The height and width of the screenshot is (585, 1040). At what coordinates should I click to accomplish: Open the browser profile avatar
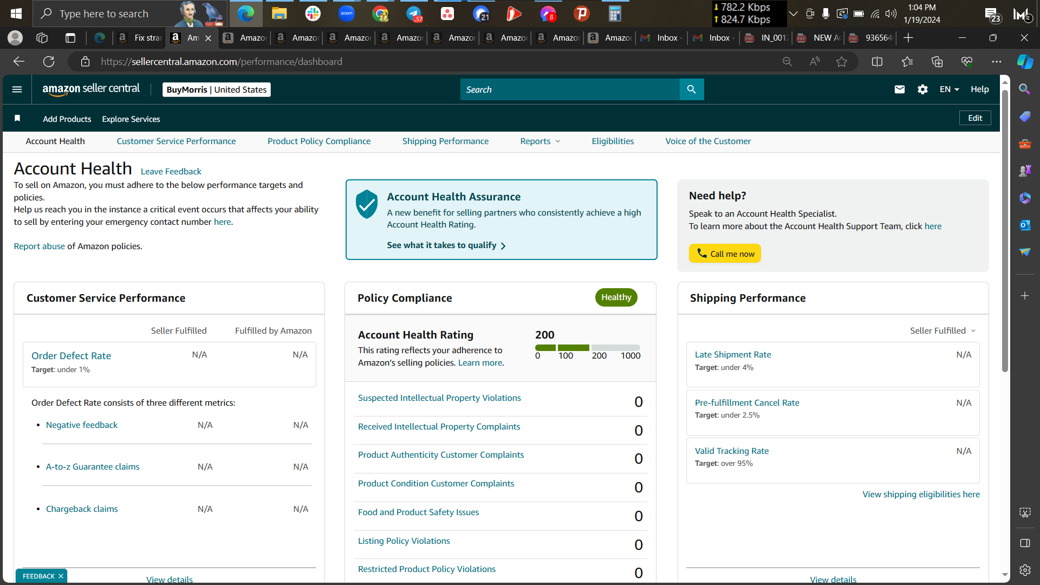click(15, 38)
